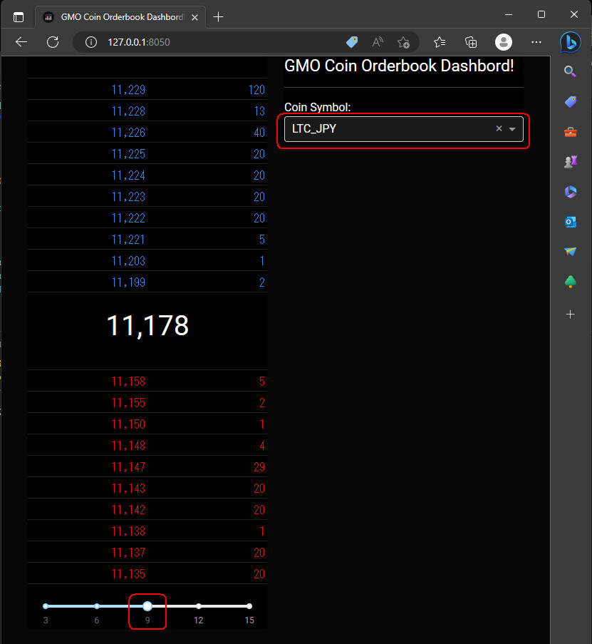Open sidebar Outlook icon
This screenshot has width=592, height=644.
(x=570, y=222)
